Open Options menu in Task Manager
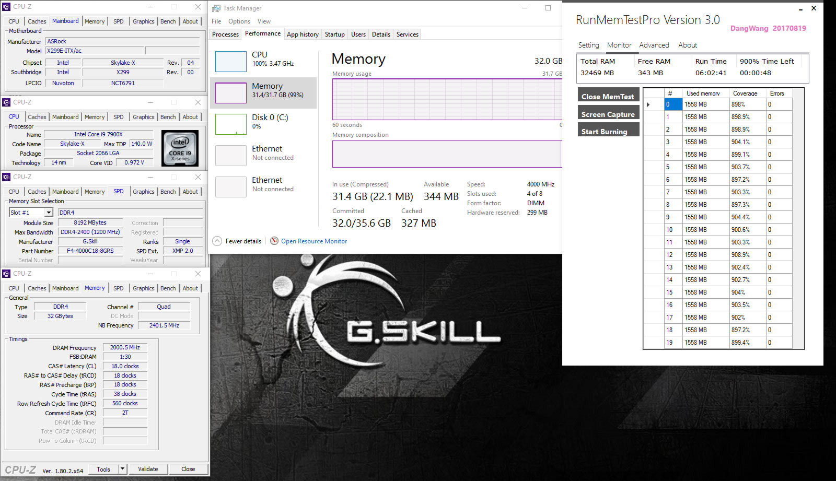 pyautogui.click(x=239, y=21)
